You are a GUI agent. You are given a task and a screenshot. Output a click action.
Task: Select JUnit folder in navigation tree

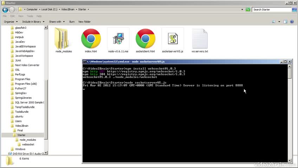click(x=18, y=61)
